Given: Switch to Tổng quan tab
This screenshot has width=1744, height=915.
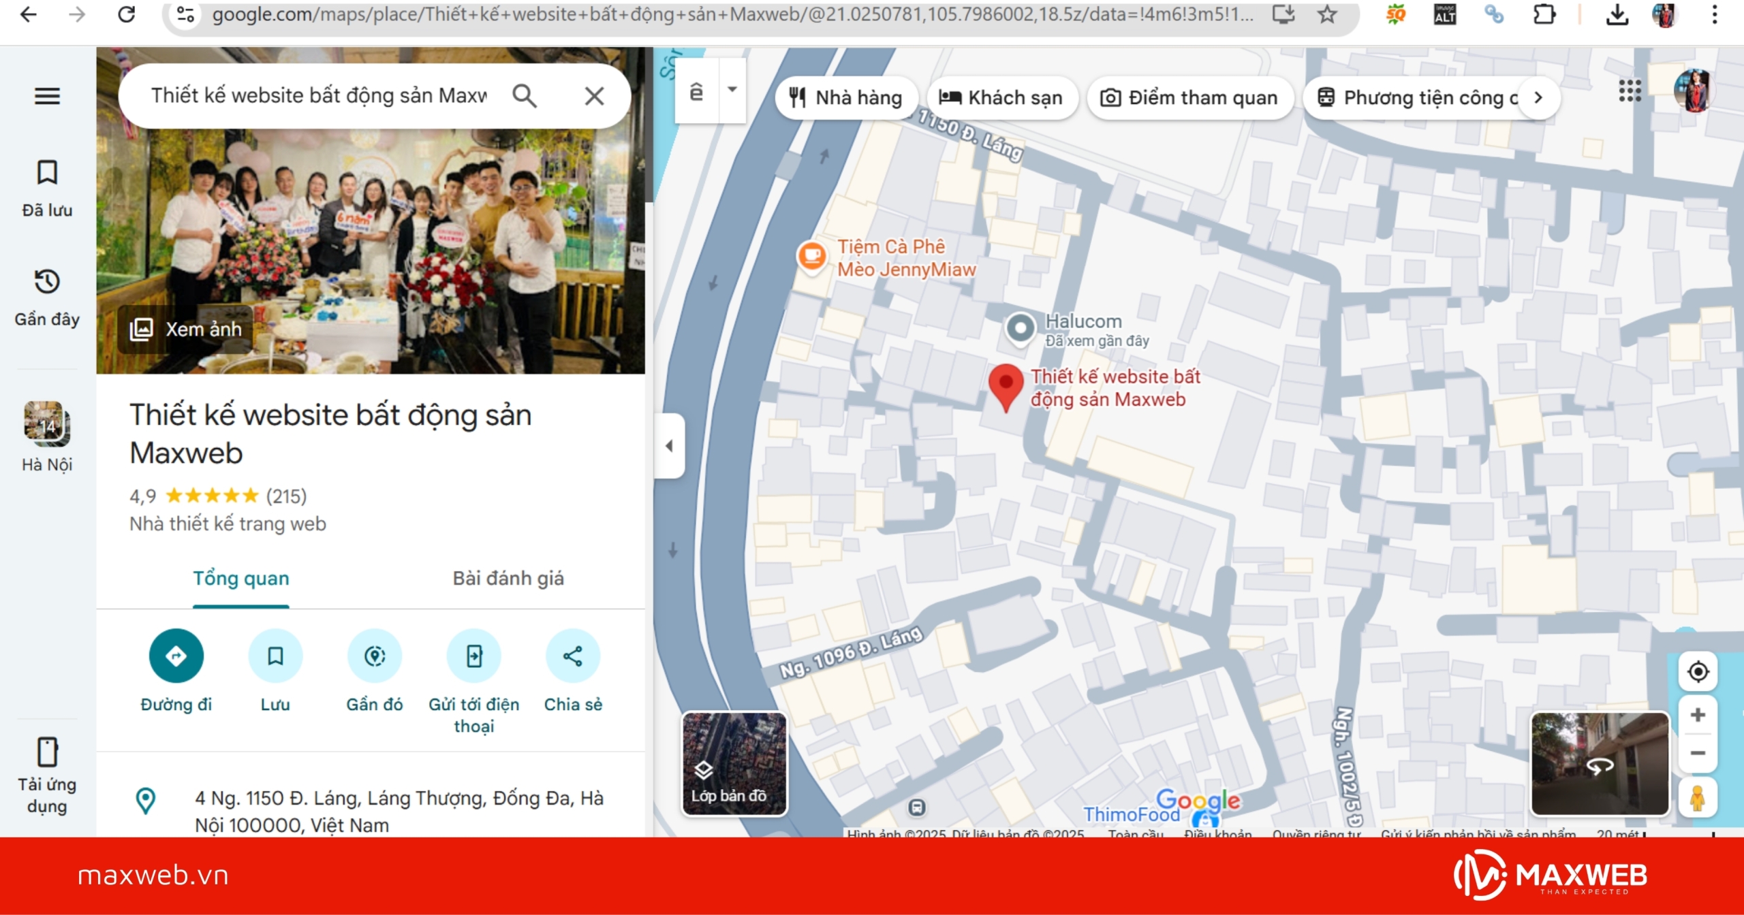Looking at the screenshot, I should tap(241, 579).
